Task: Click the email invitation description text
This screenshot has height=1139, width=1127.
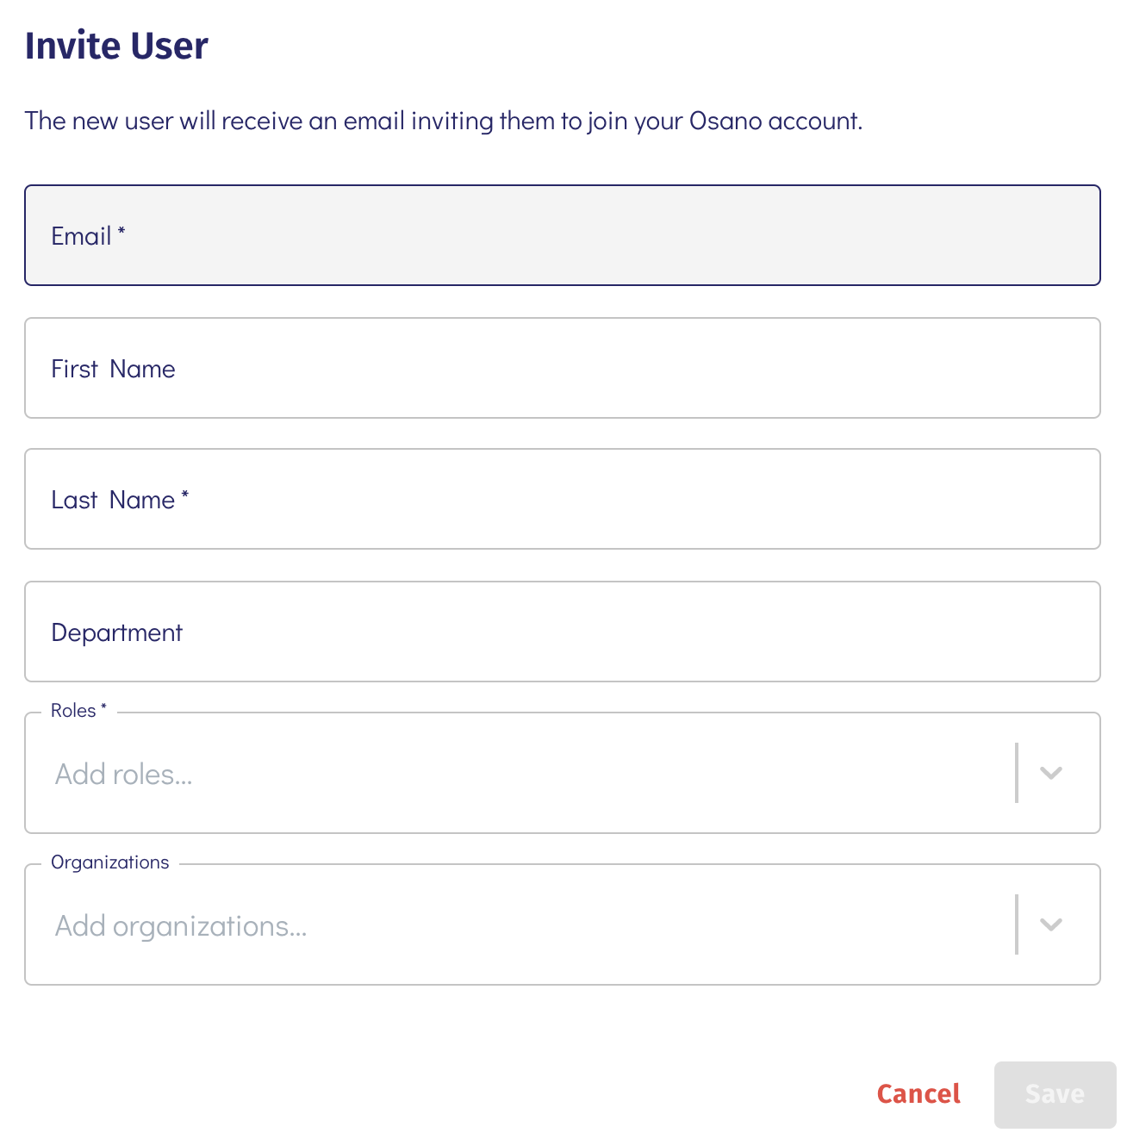Action: [x=443, y=121]
